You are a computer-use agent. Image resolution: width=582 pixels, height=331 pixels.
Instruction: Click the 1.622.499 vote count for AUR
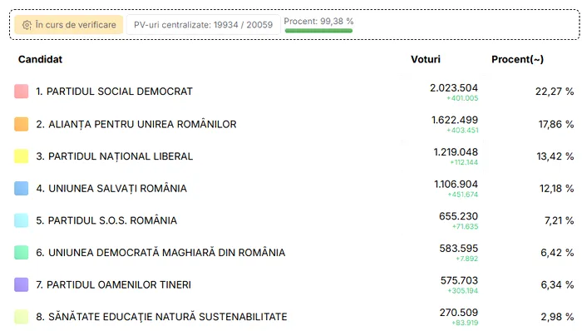tap(455, 121)
